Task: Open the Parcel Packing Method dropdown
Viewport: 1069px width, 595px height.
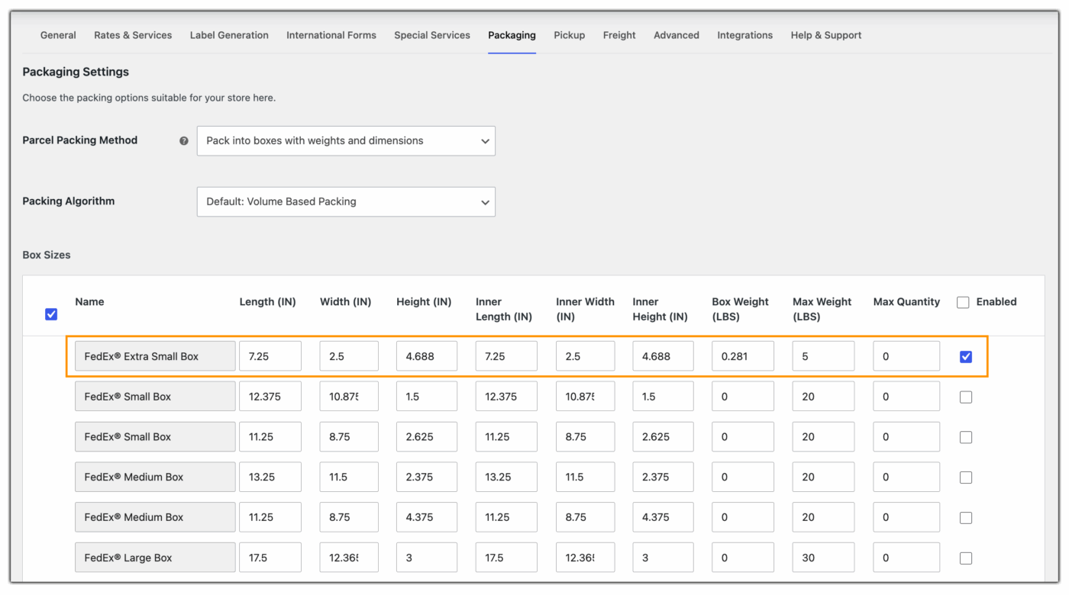Action: click(x=346, y=141)
